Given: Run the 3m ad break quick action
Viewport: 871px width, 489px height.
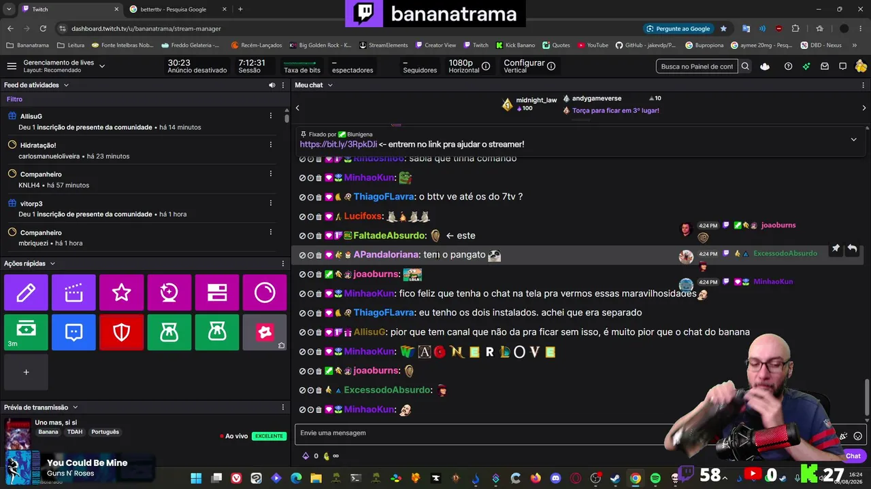Looking at the screenshot, I should 26,332.
